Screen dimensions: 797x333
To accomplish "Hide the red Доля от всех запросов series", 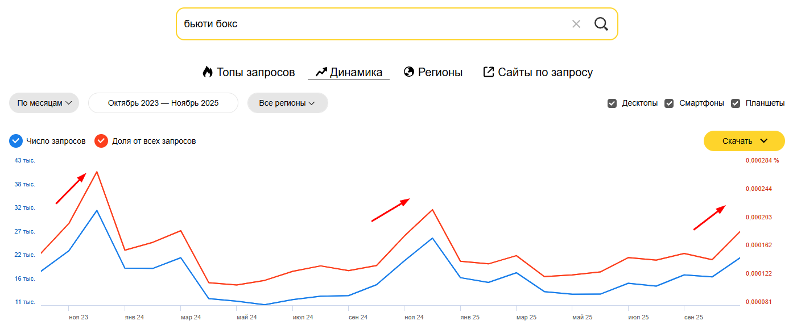I will point(101,141).
